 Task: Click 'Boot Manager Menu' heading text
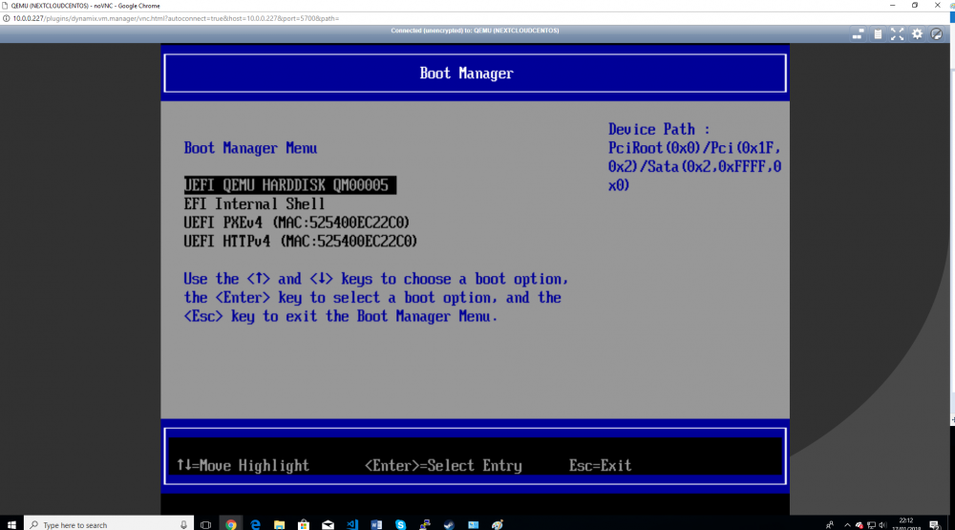pyautogui.click(x=250, y=148)
